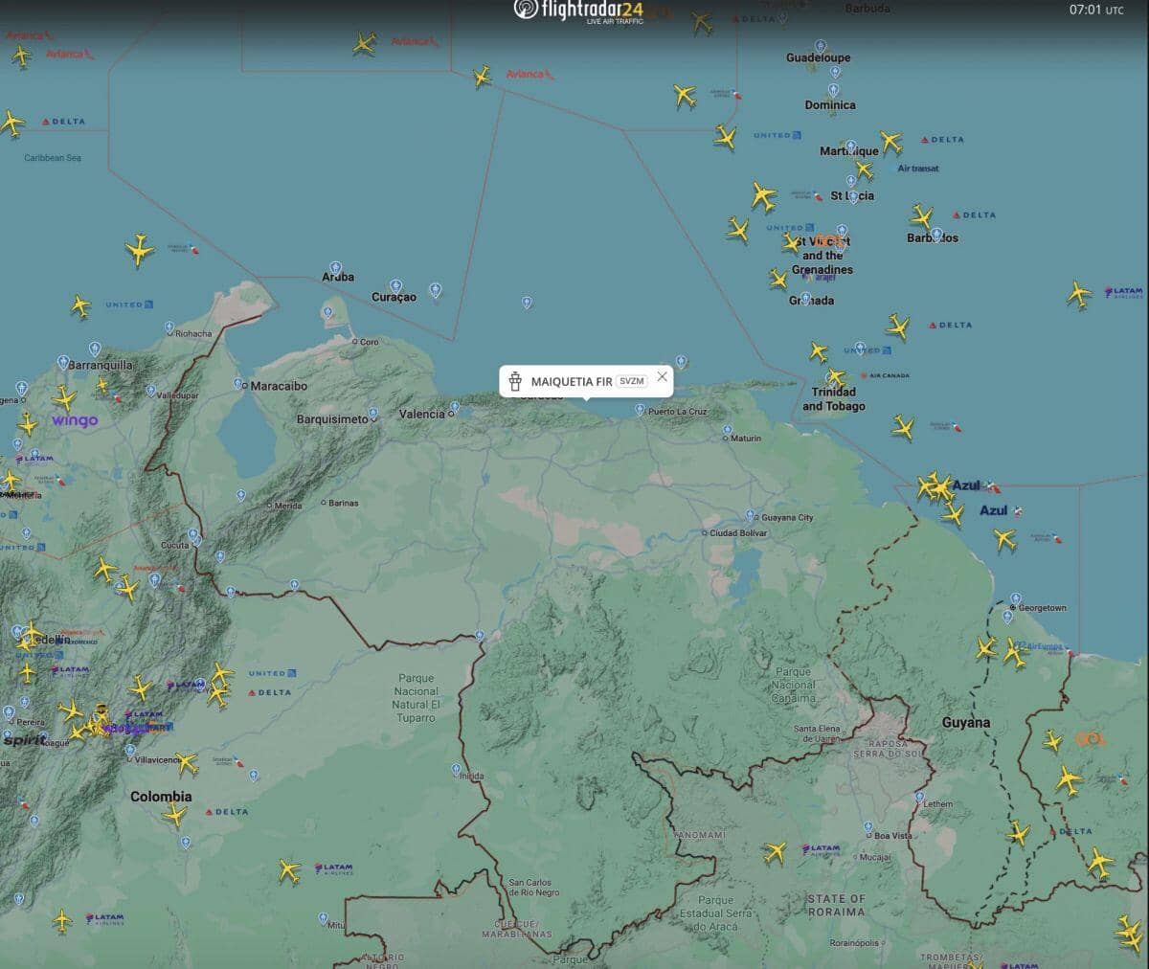The width and height of the screenshot is (1149, 969).
Task: Click the Caribbean Sea label
Action: [x=53, y=157]
